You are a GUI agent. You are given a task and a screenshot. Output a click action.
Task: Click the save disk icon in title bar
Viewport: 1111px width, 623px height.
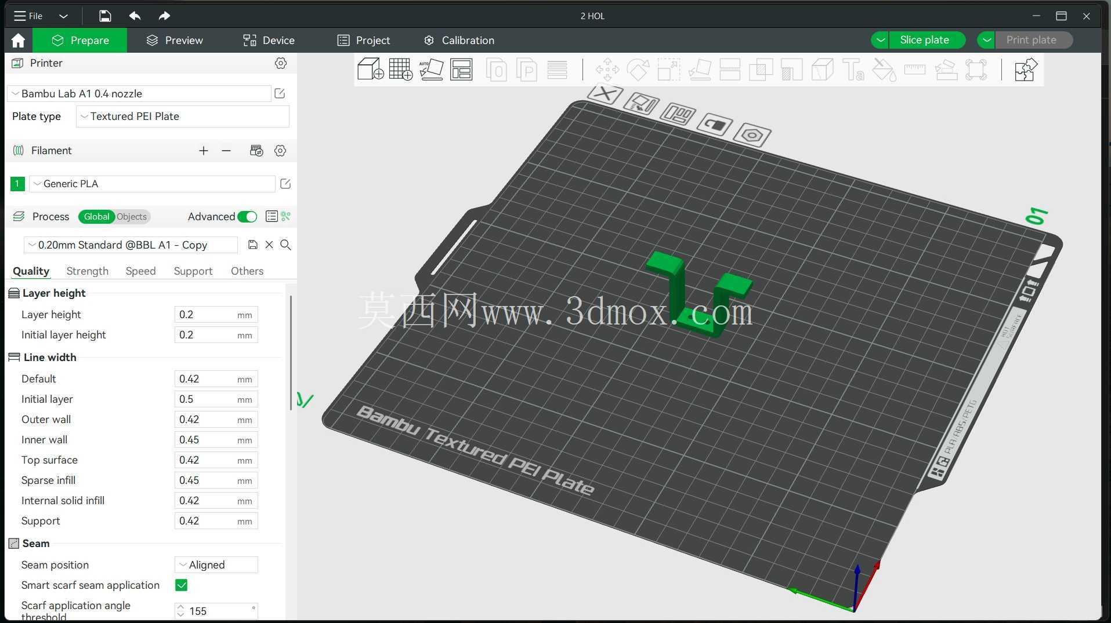pyautogui.click(x=104, y=16)
